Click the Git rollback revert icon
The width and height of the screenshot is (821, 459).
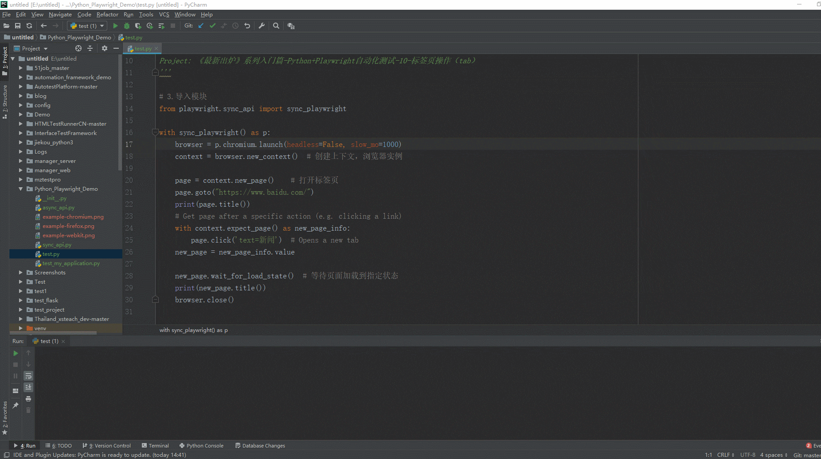click(x=247, y=26)
